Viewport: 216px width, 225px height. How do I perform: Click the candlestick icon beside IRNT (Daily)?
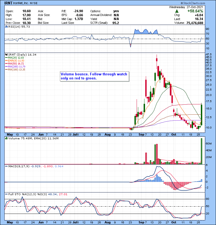click(x=6, y=54)
